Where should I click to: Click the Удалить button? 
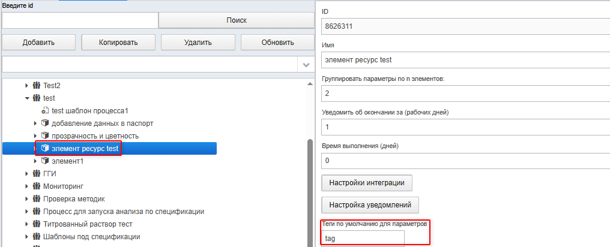pyautogui.click(x=198, y=43)
